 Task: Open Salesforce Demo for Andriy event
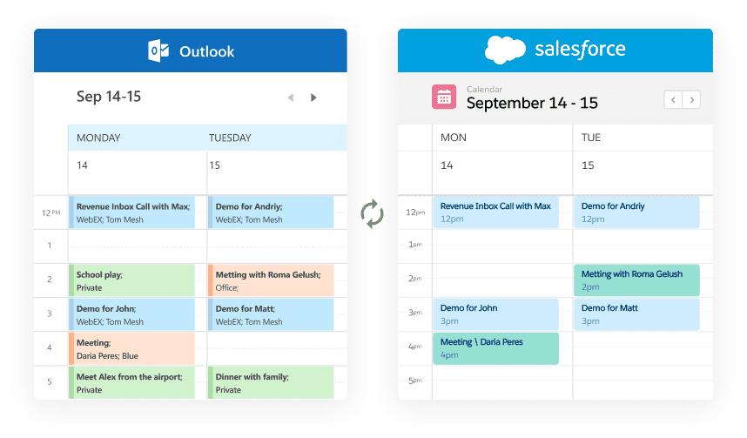[637, 212]
